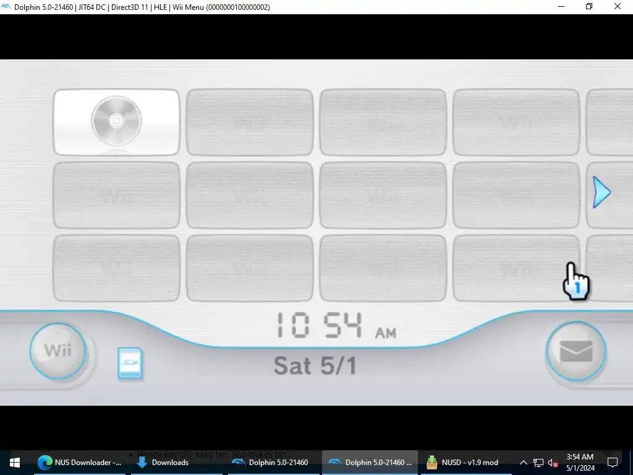The width and height of the screenshot is (633, 475).
Task: Click the round Wii settings button
Action: (x=57, y=351)
